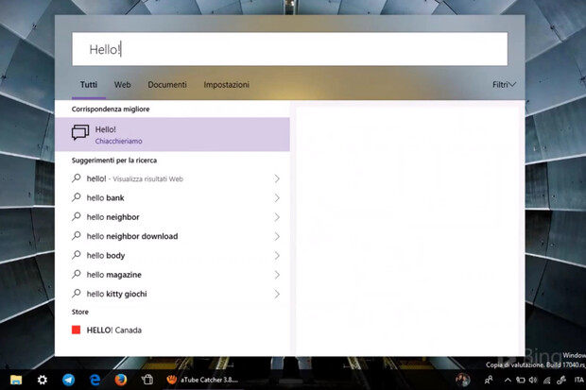Screen dimensions: 586x390
Task: Select hello kitty giochi suggestion
Action: click(x=172, y=294)
